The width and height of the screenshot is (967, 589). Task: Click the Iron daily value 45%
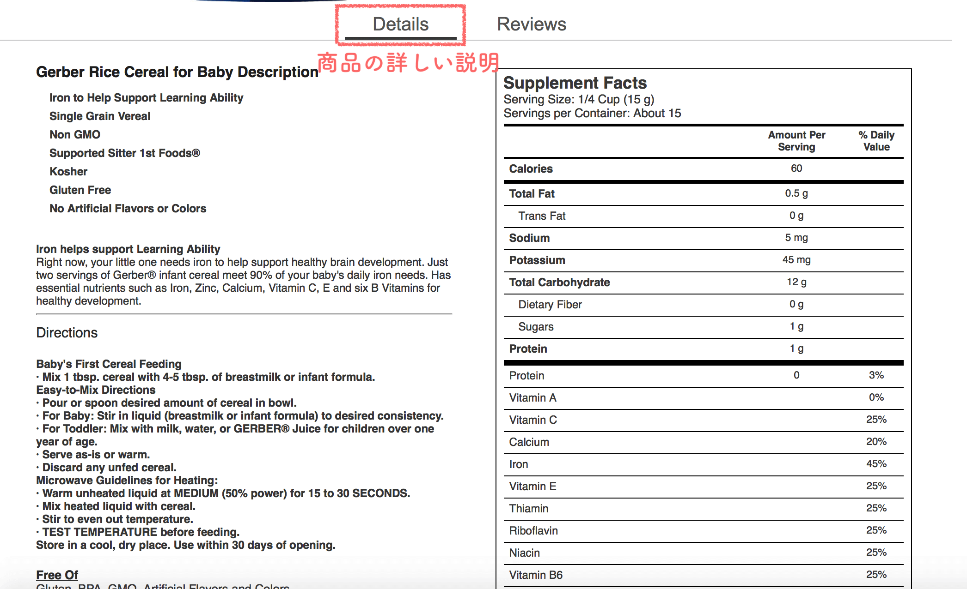click(876, 464)
